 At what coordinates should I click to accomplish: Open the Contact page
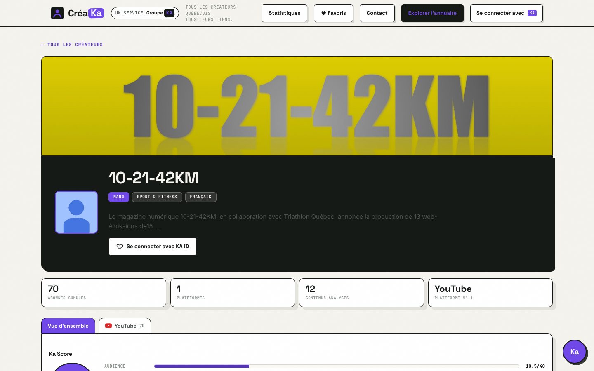[377, 13]
